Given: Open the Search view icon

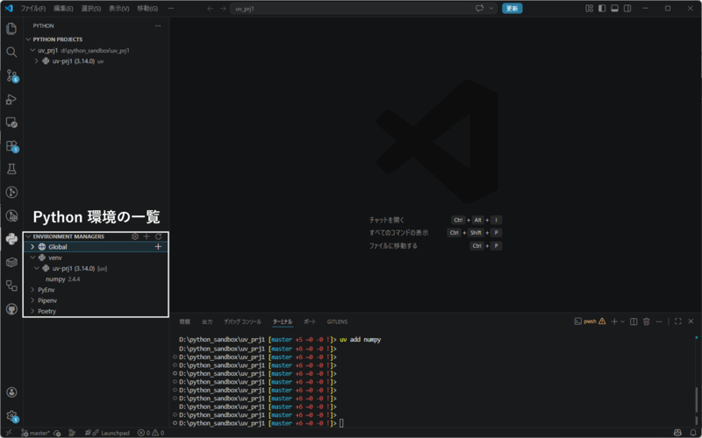Looking at the screenshot, I should (x=11, y=53).
